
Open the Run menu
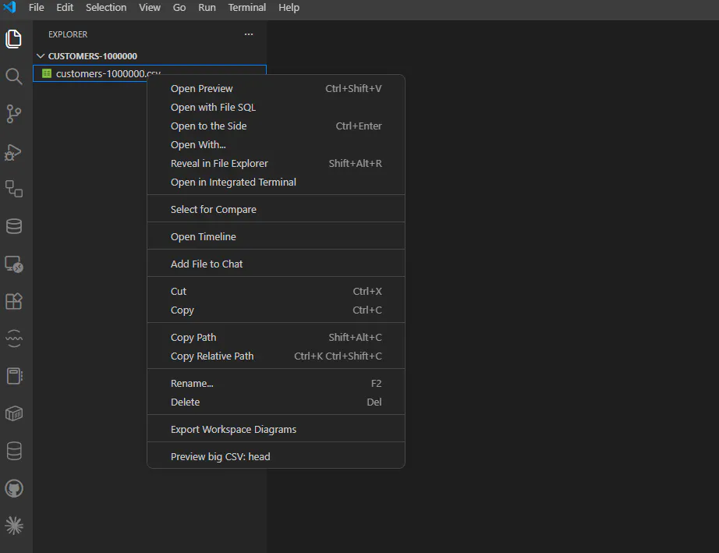pyautogui.click(x=207, y=7)
